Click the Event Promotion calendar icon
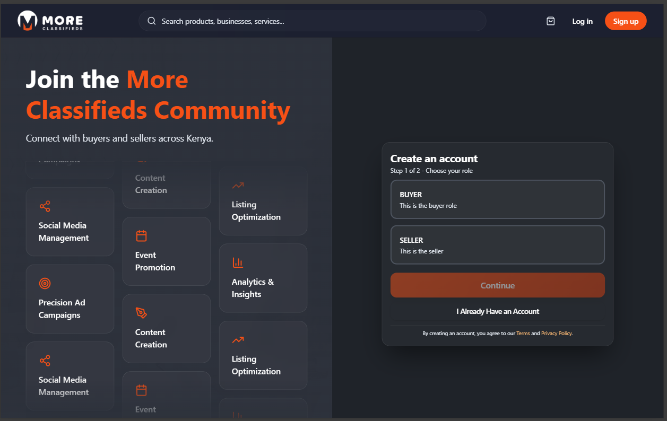Screen dimensions: 667x421 141,235
